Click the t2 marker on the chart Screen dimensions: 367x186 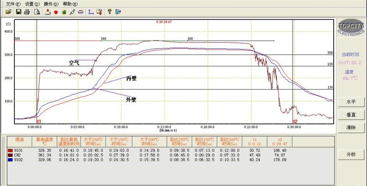(x=295, y=121)
